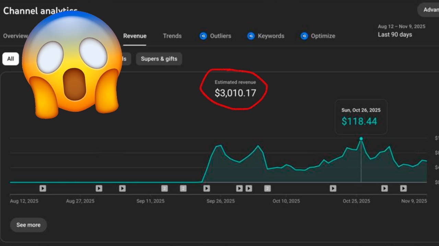Click the blue Outliers icon

click(x=203, y=36)
